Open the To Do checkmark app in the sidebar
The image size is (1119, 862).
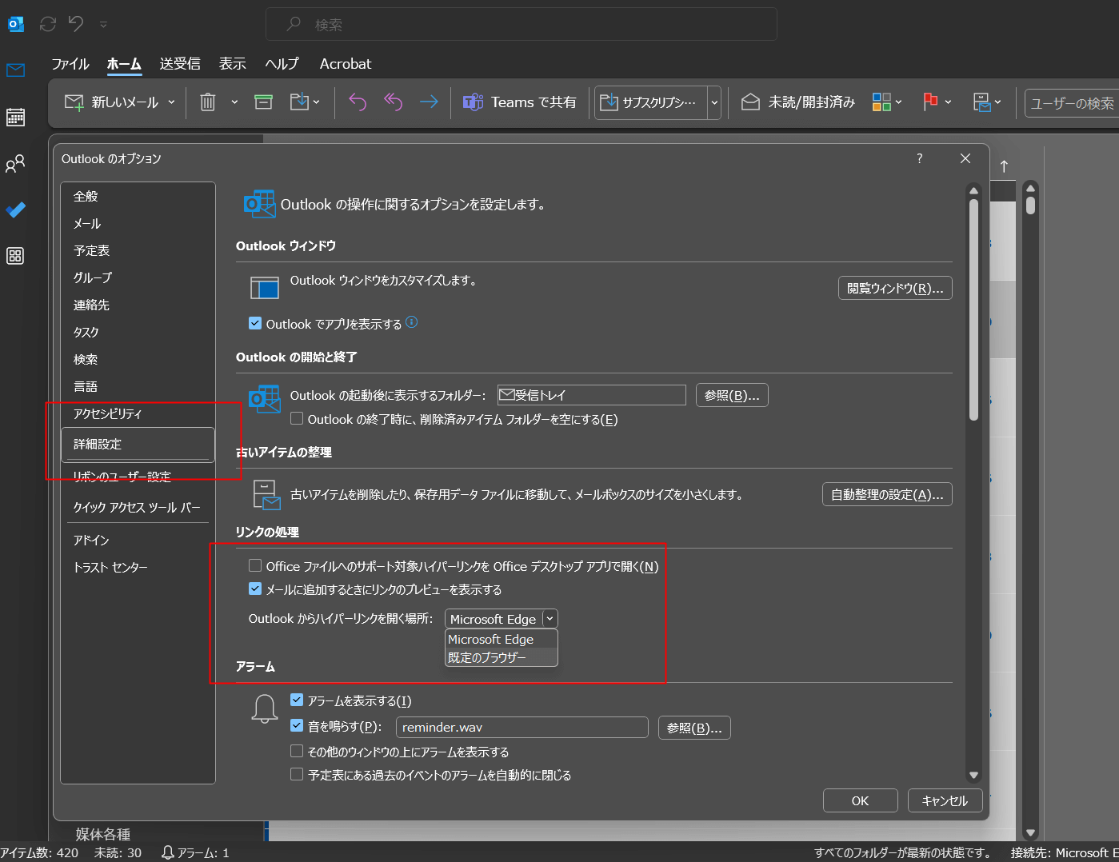15,210
